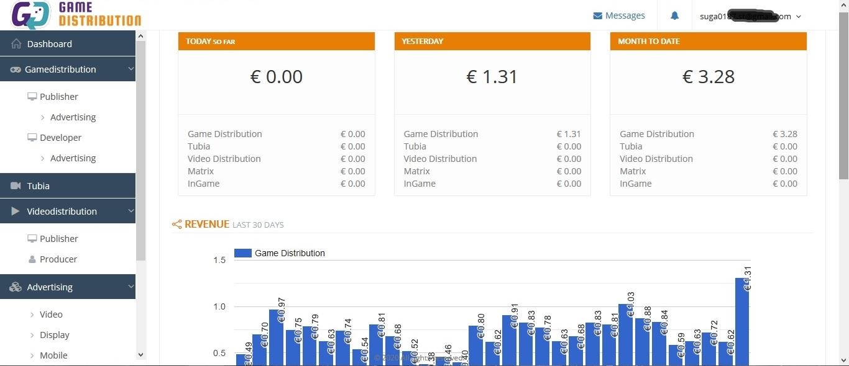Screen dimensions: 849x366
Task: Click the envelope icon for Messages
Action: 598,16
